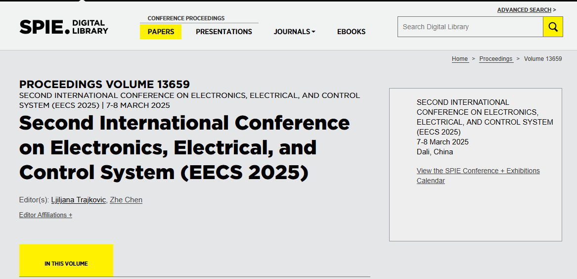Click the Dali, China conference details text
Screen dimensions: 577x279
[435, 152]
